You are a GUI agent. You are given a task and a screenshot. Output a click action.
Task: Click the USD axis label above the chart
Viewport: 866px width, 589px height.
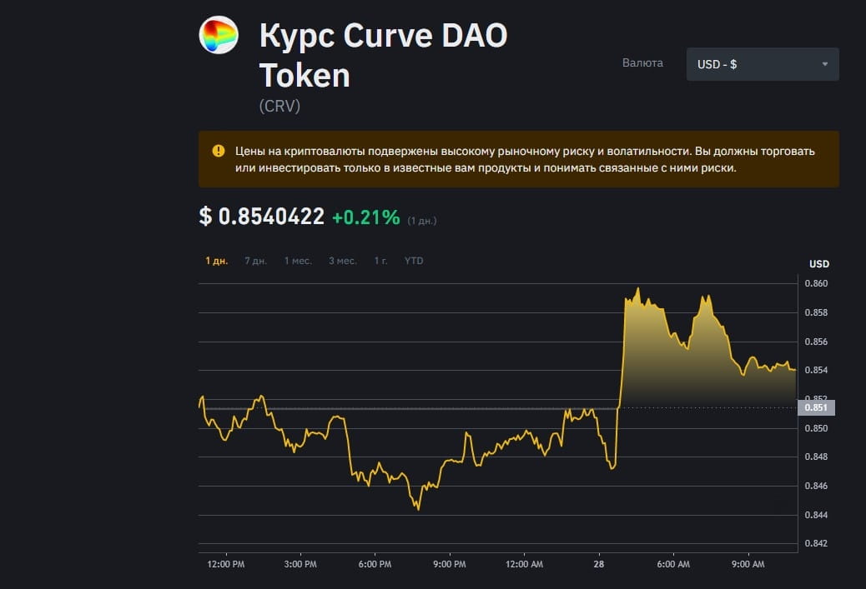click(x=818, y=263)
